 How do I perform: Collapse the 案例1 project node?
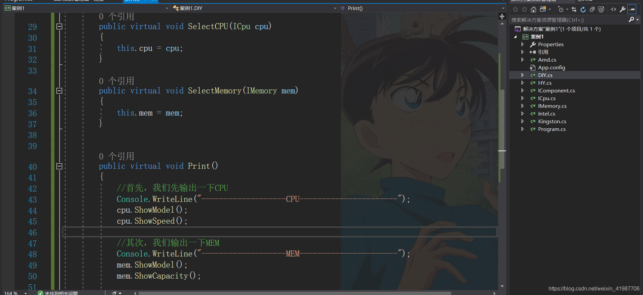coord(515,37)
